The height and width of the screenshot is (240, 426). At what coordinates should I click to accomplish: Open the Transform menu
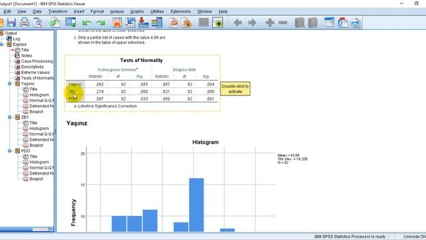point(58,11)
